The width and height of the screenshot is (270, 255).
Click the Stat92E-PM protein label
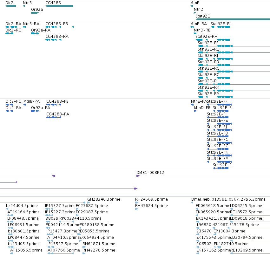(x=218, y=159)
